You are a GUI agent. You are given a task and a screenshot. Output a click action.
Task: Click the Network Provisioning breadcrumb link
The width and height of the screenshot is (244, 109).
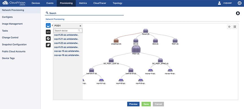click(55, 19)
